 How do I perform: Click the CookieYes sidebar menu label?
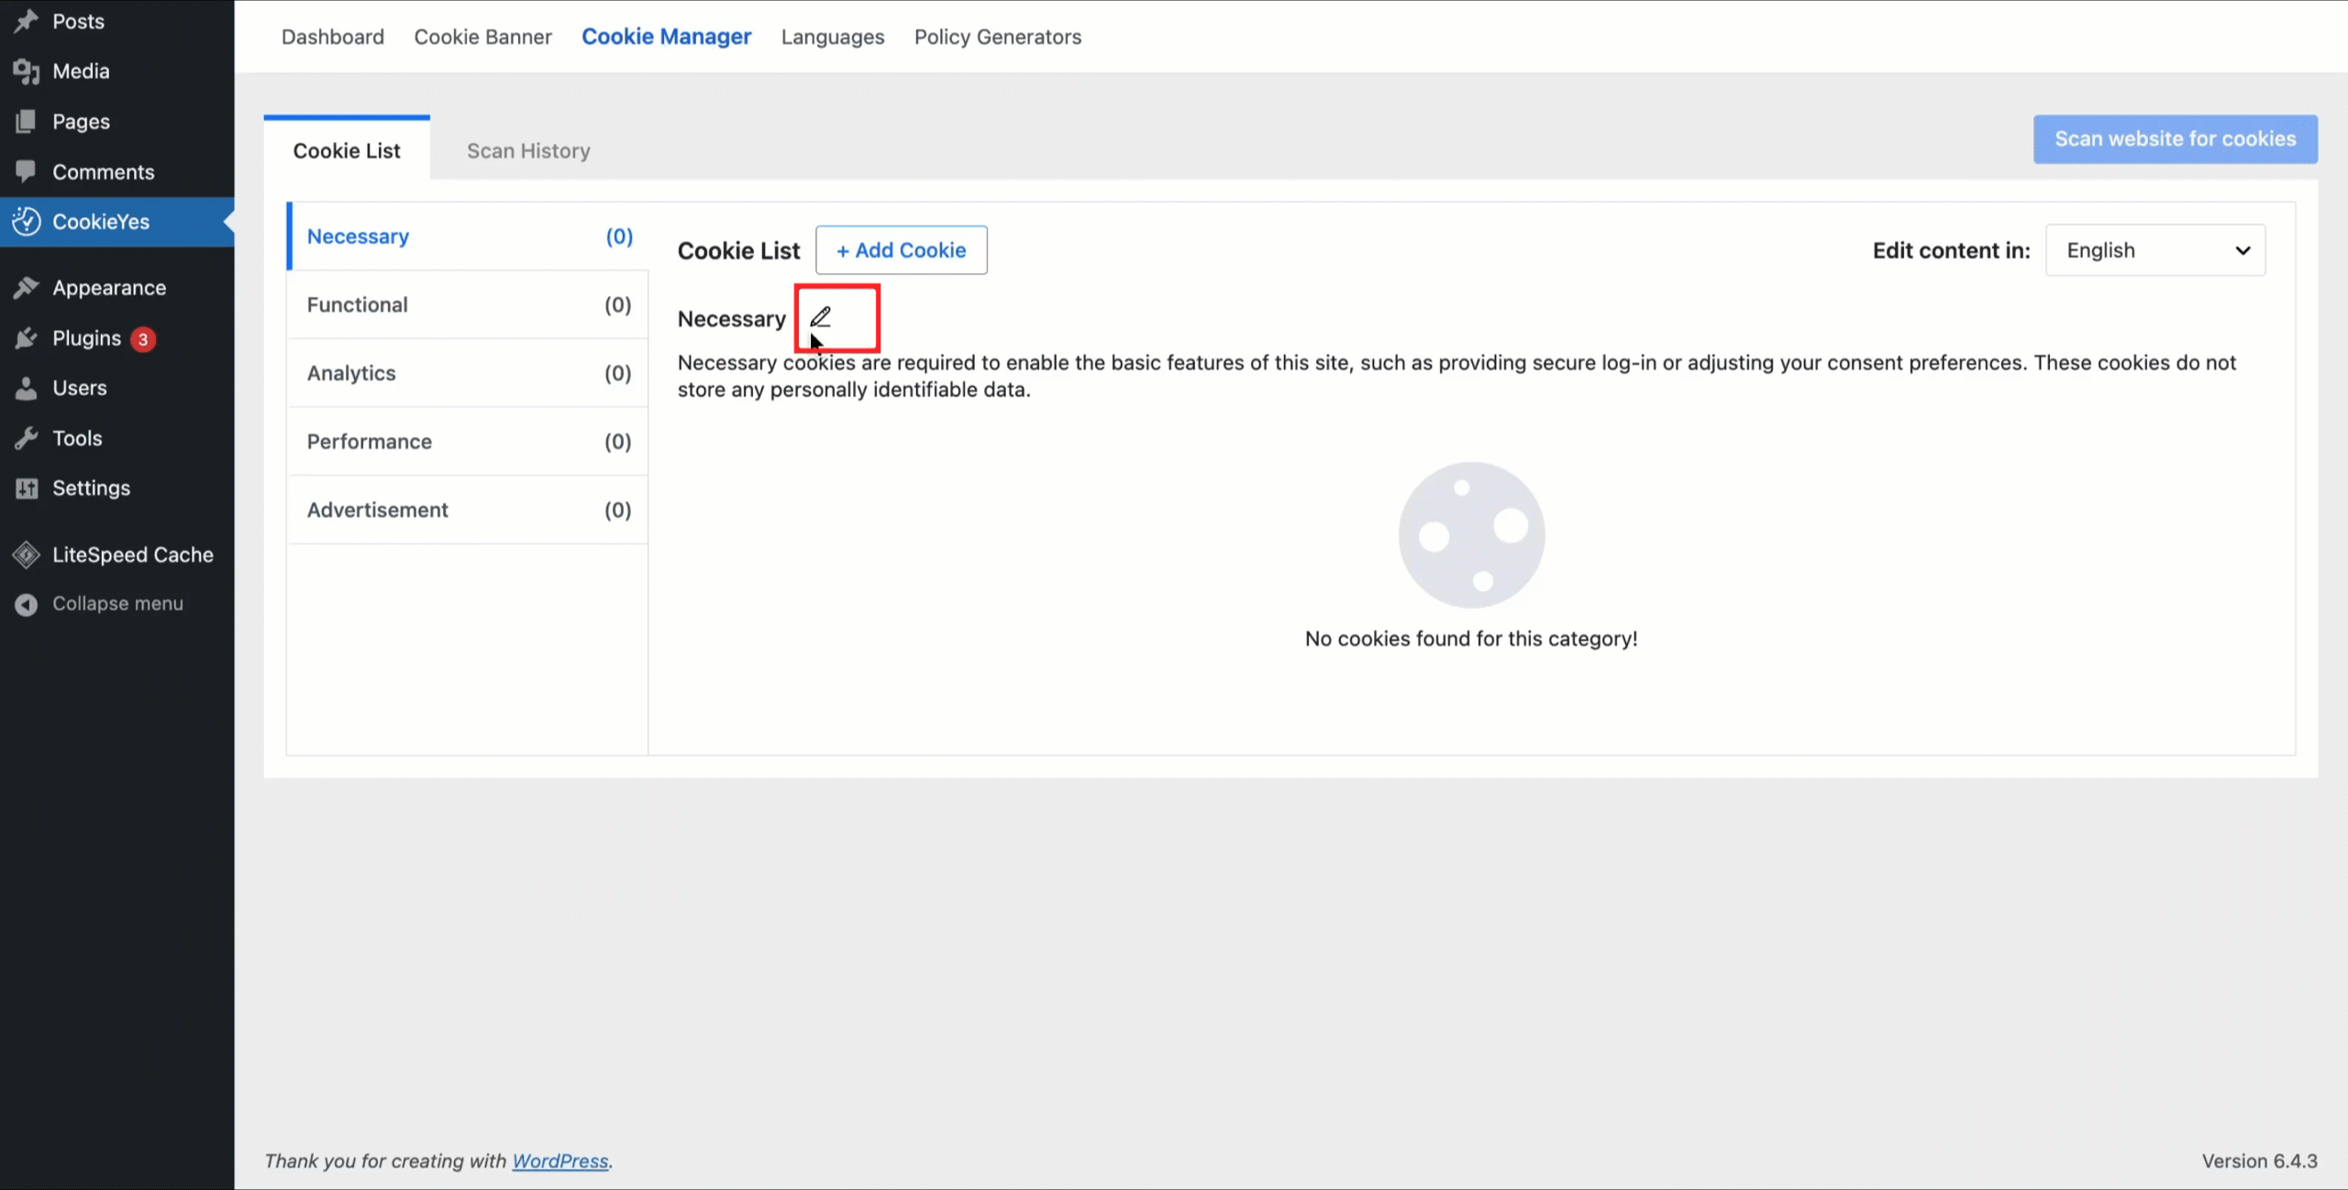(101, 222)
